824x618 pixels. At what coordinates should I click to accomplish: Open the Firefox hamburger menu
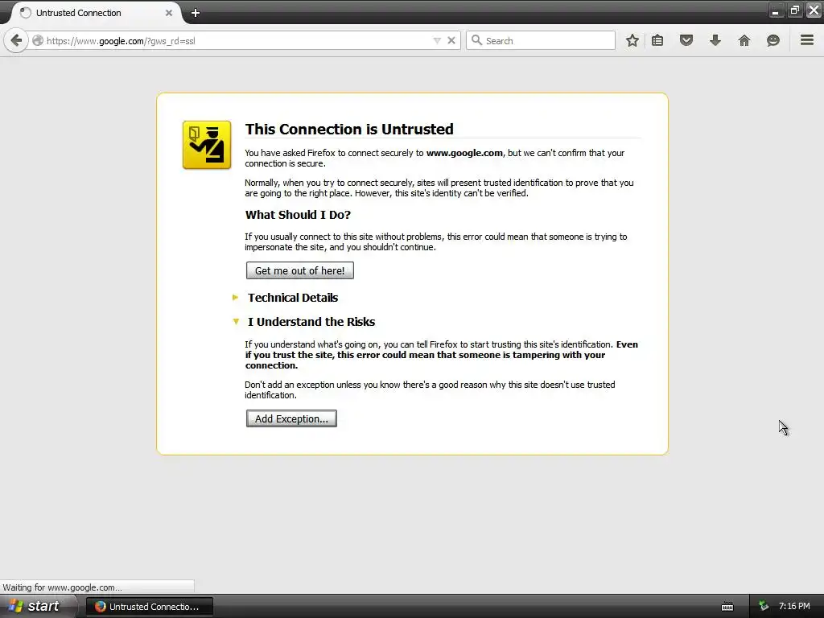pyautogui.click(x=807, y=40)
